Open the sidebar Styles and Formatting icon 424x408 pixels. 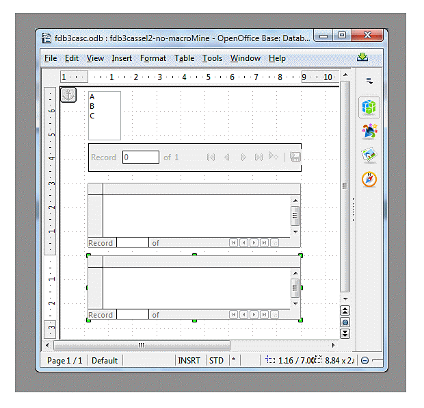click(369, 131)
